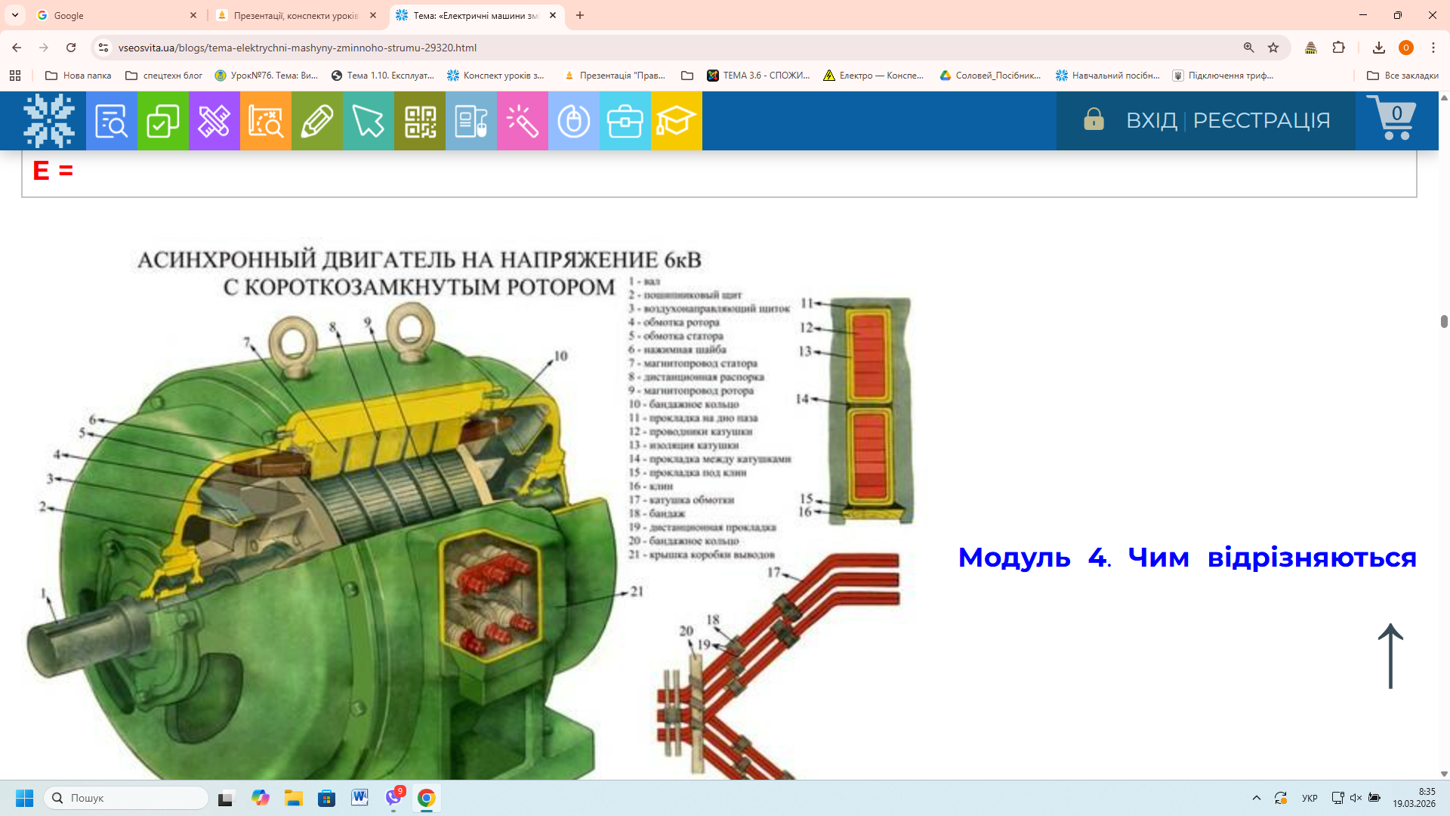Show hidden system tray icons chevron
The height and width of the screenshot is (816, 1450).
click(1257, 798)
